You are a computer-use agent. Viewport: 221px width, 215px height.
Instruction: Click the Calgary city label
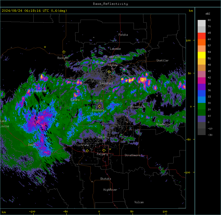coord(102,154)
